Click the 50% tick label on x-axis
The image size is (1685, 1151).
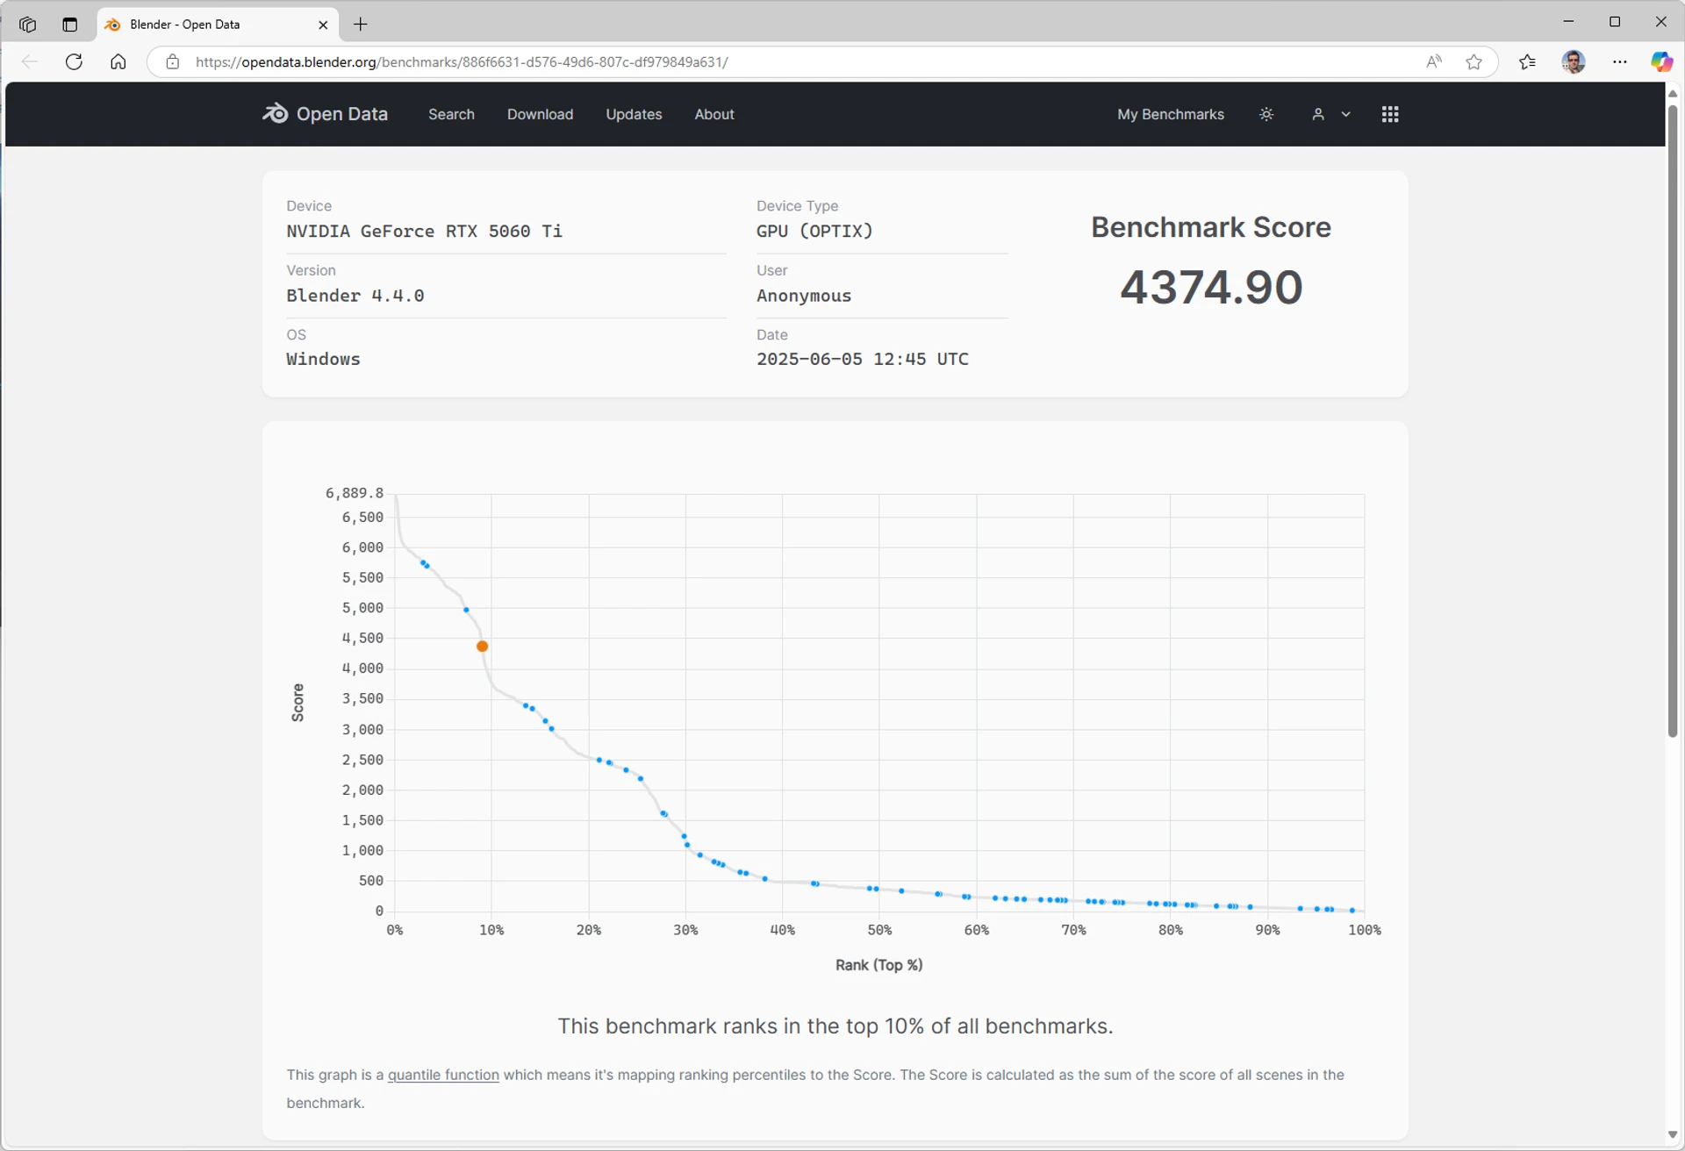[879, 930]
